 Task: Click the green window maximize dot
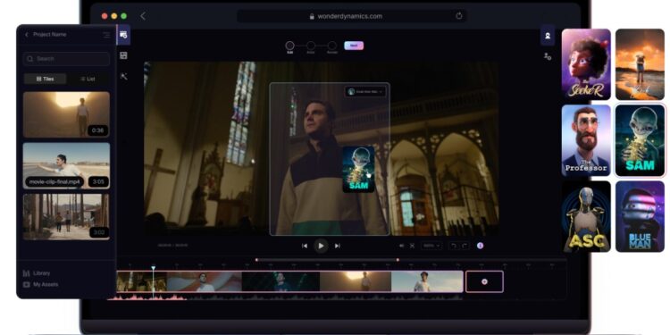pyautogui.click(x=123, y=16)
